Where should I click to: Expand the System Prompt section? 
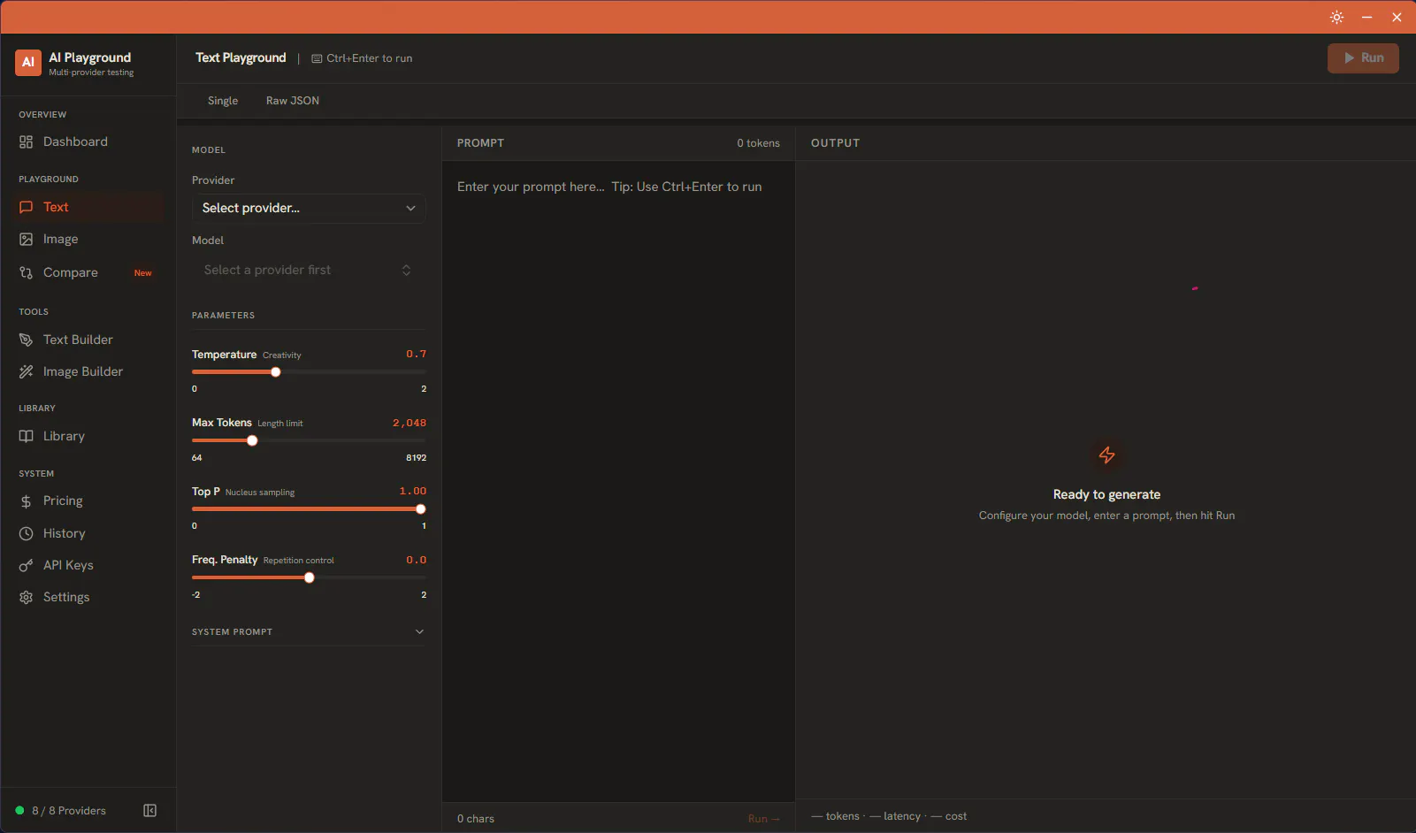(309, 631)
